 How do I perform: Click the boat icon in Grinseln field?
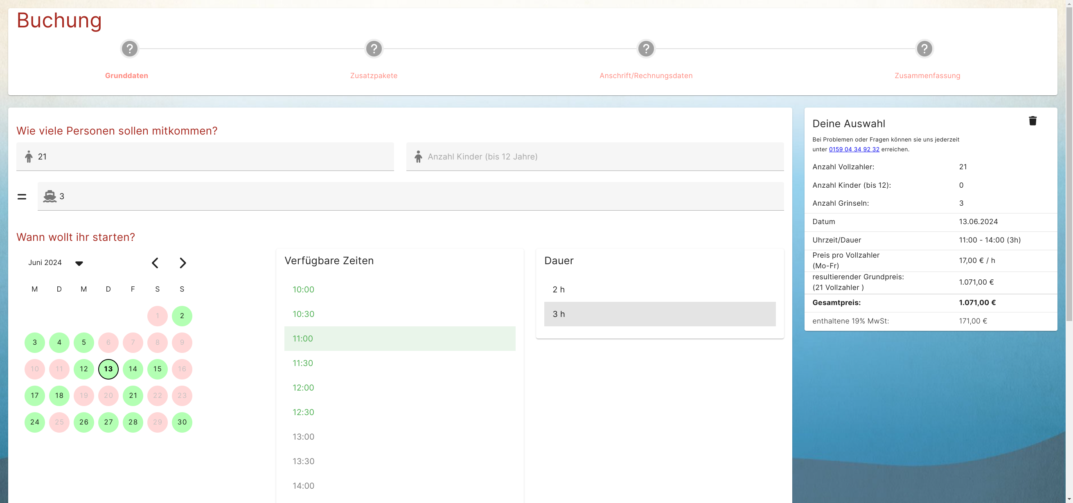click(50, 196)
